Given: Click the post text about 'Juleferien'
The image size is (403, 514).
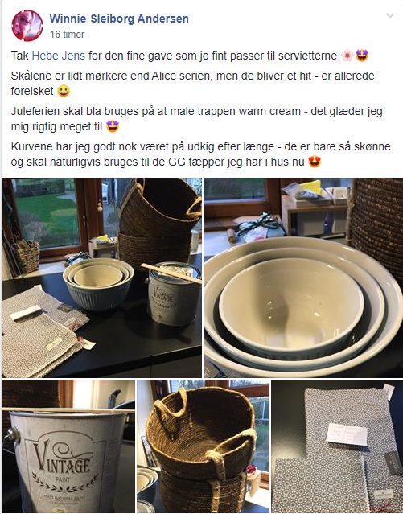Looking at the screenshot, I should point(197,119).
